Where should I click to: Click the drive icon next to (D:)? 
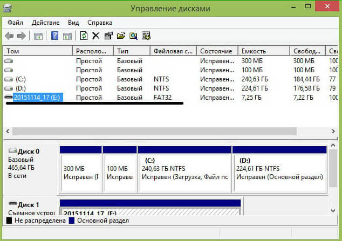coord(9,88)
